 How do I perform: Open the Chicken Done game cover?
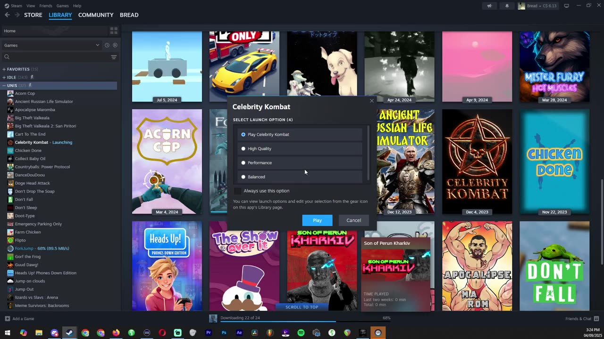point(554,162)
